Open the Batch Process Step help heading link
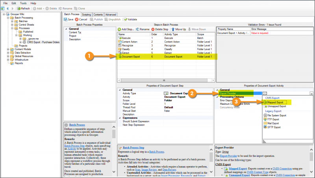315x178 pixels. pyautogui.click(x=133, y=148)
